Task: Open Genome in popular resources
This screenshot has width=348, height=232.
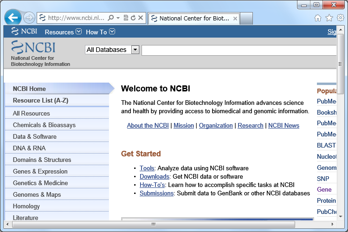Action: click(327, 168)
